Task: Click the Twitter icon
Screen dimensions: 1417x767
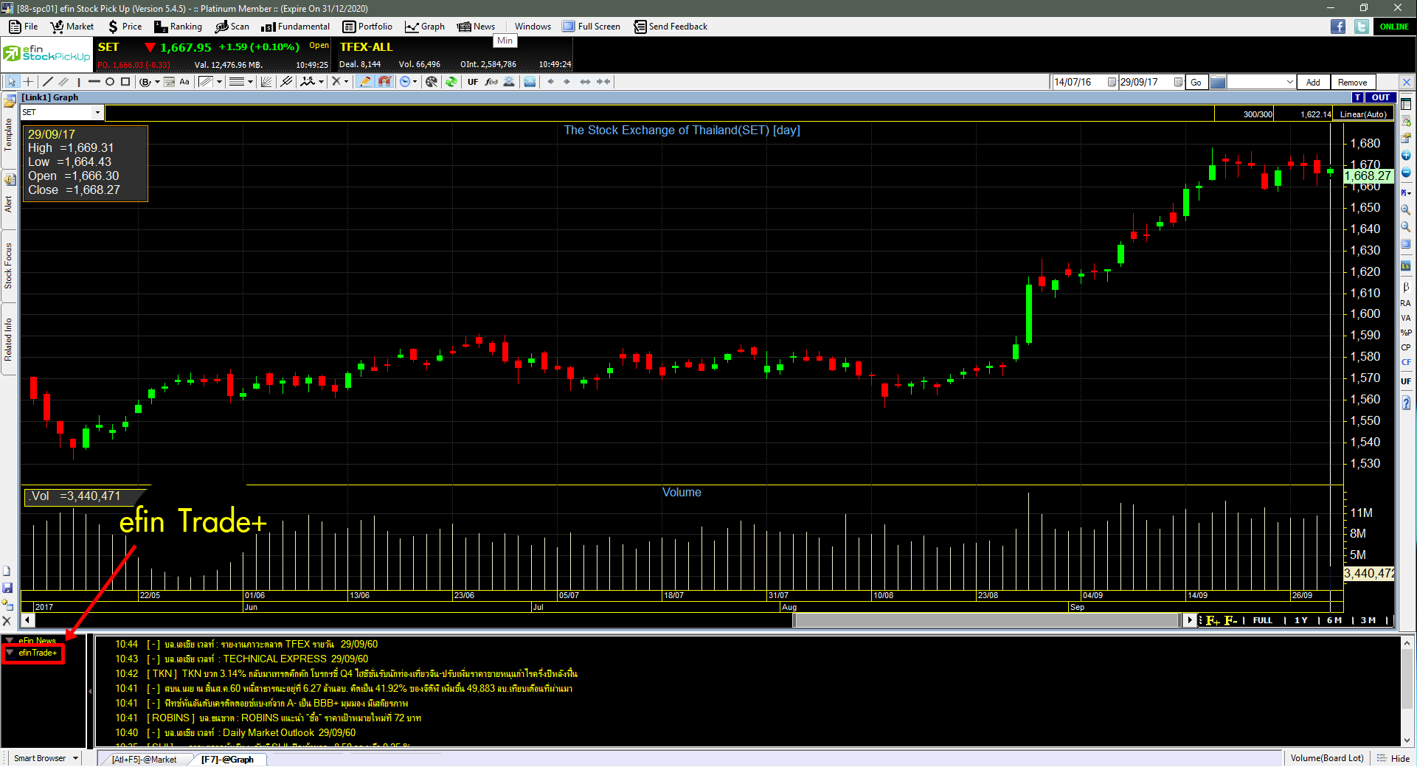Action: tap(1362, 27)
